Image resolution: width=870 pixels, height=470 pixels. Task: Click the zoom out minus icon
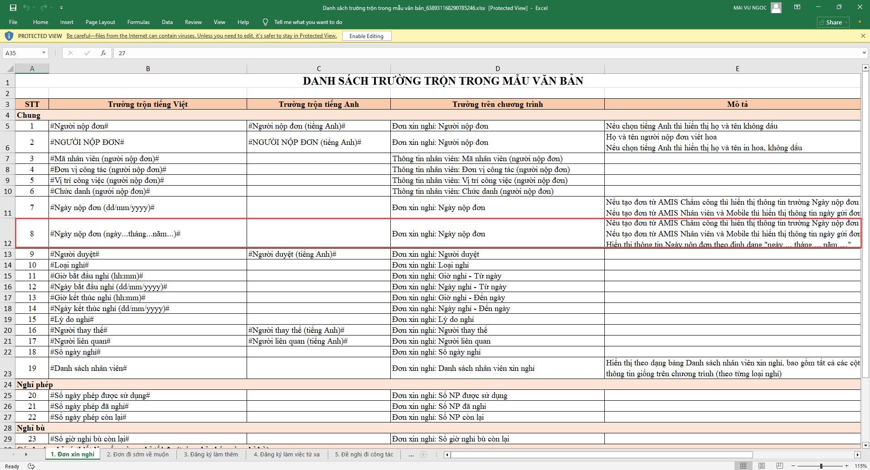point(793,466)
